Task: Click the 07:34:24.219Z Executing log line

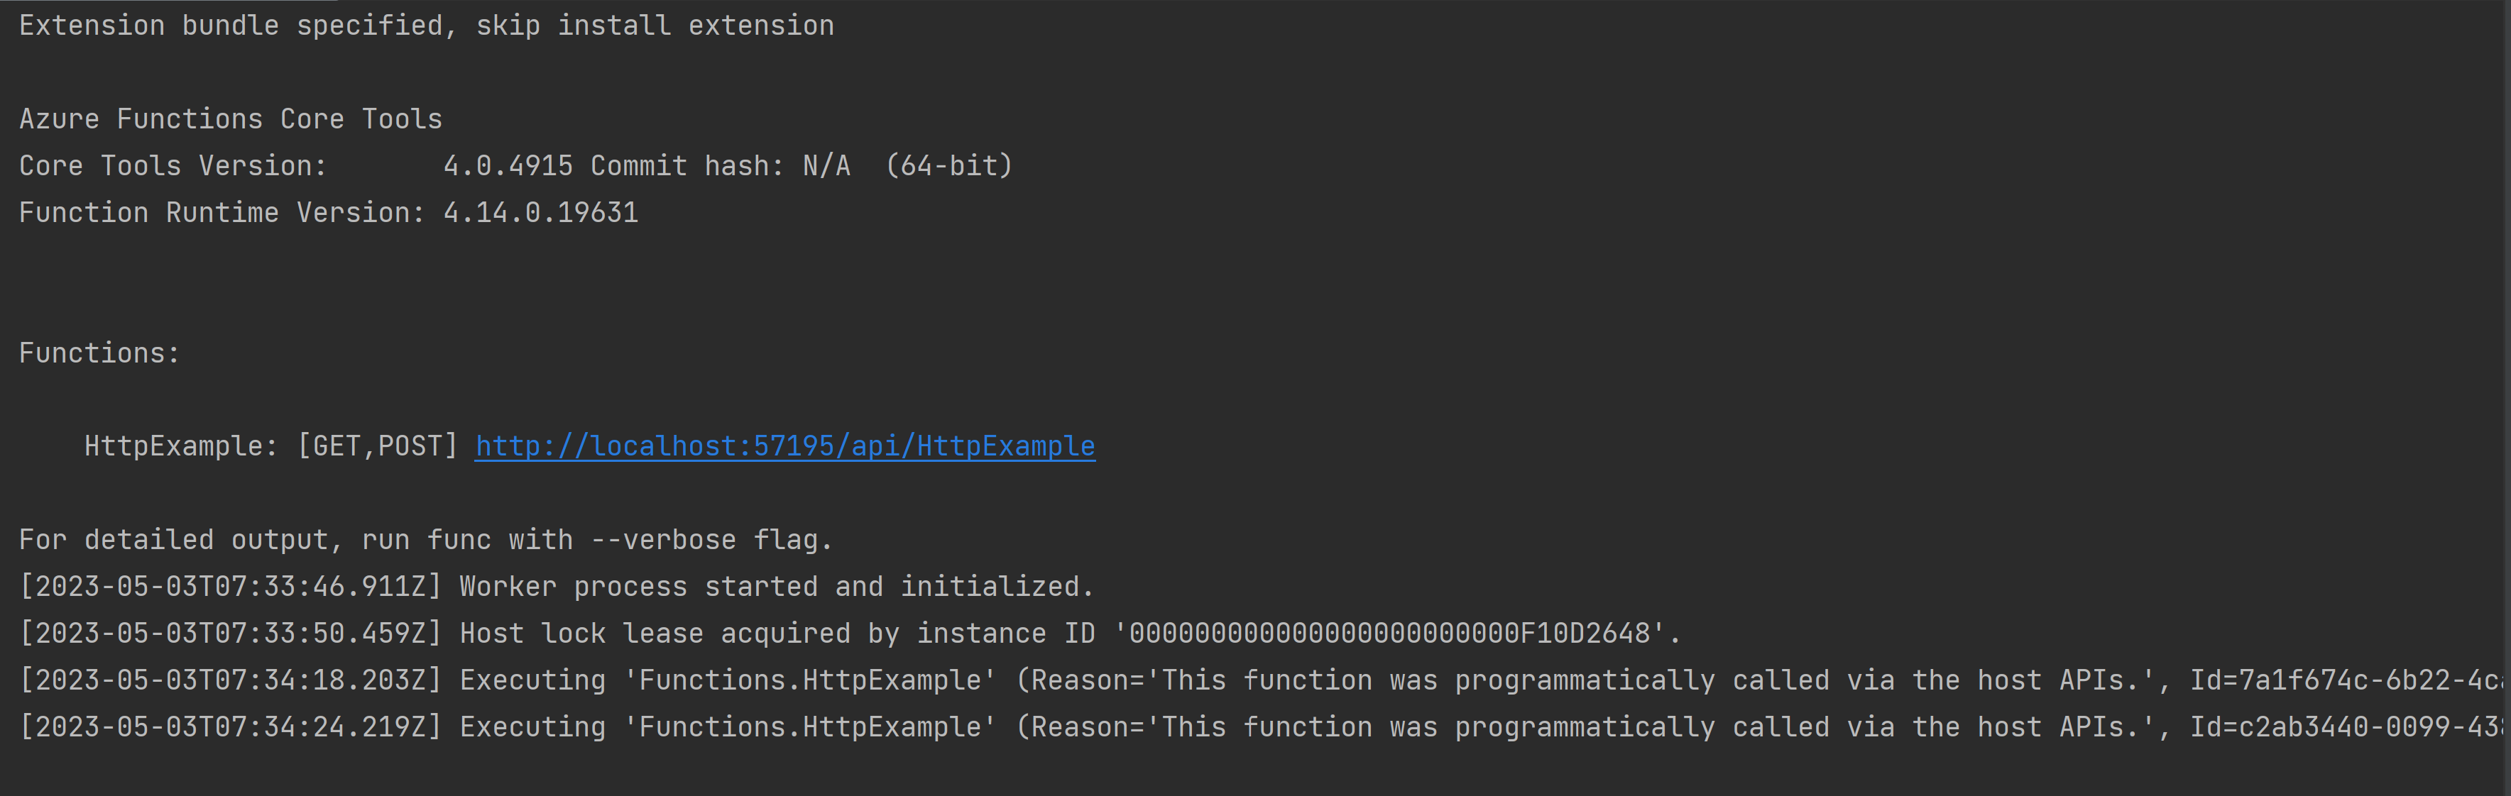Action: (1260, 726)
